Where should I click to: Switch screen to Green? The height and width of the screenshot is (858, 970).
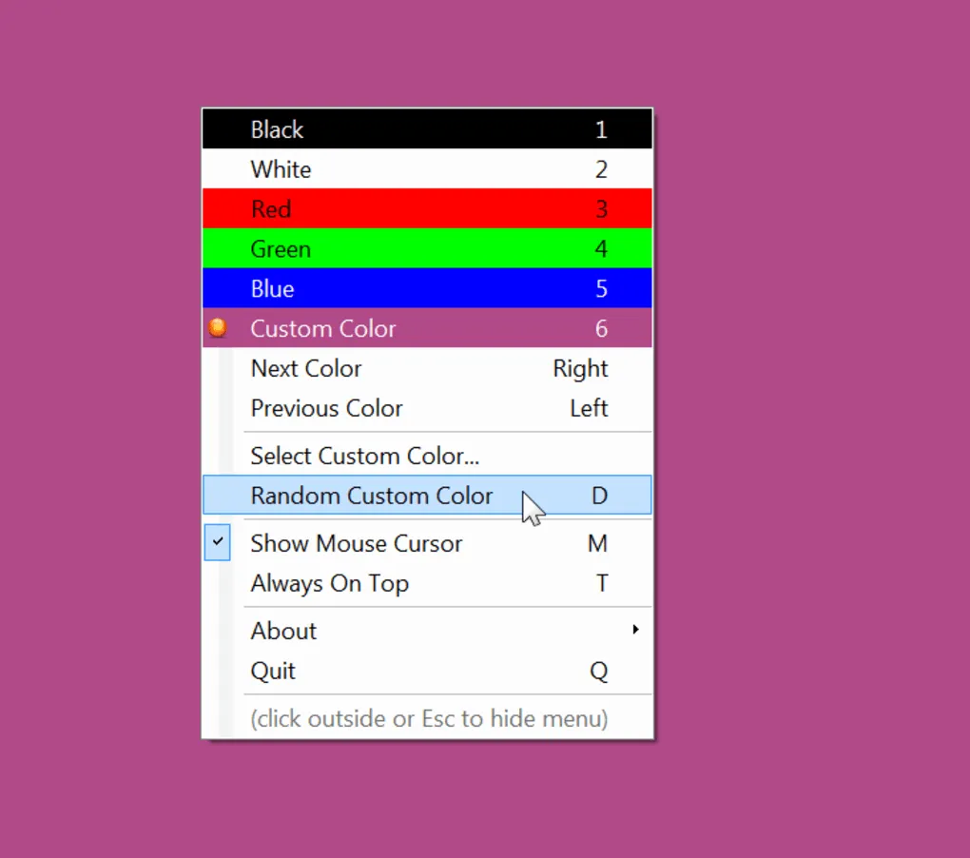pyautogui.click(x=427, y=248)
